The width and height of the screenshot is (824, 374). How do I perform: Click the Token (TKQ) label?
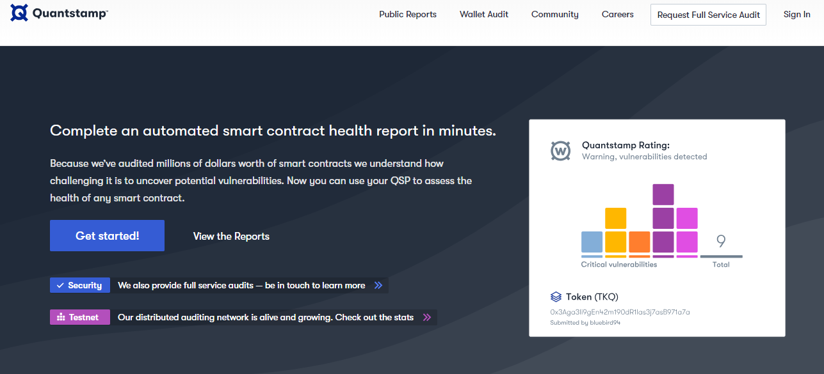(592, 297)
